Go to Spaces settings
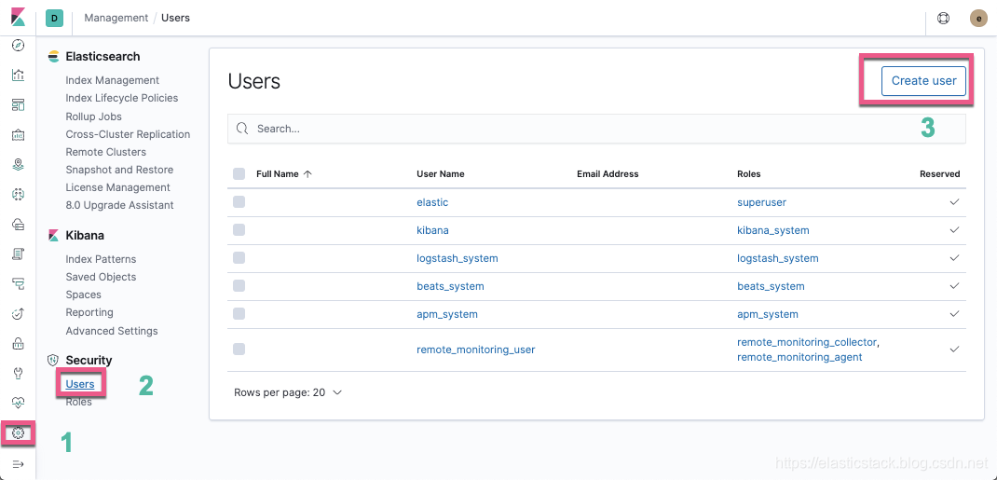The height and width of the screenshot is (480, 997). point(83,295)
